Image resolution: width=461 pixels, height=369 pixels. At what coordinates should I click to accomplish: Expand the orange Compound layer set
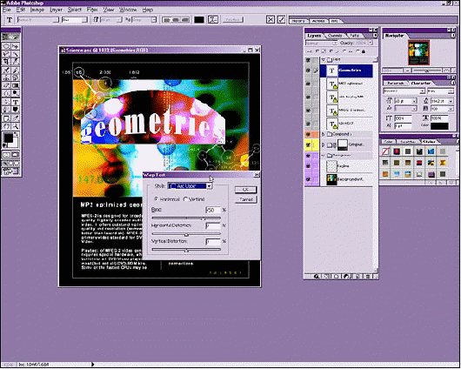323,134
